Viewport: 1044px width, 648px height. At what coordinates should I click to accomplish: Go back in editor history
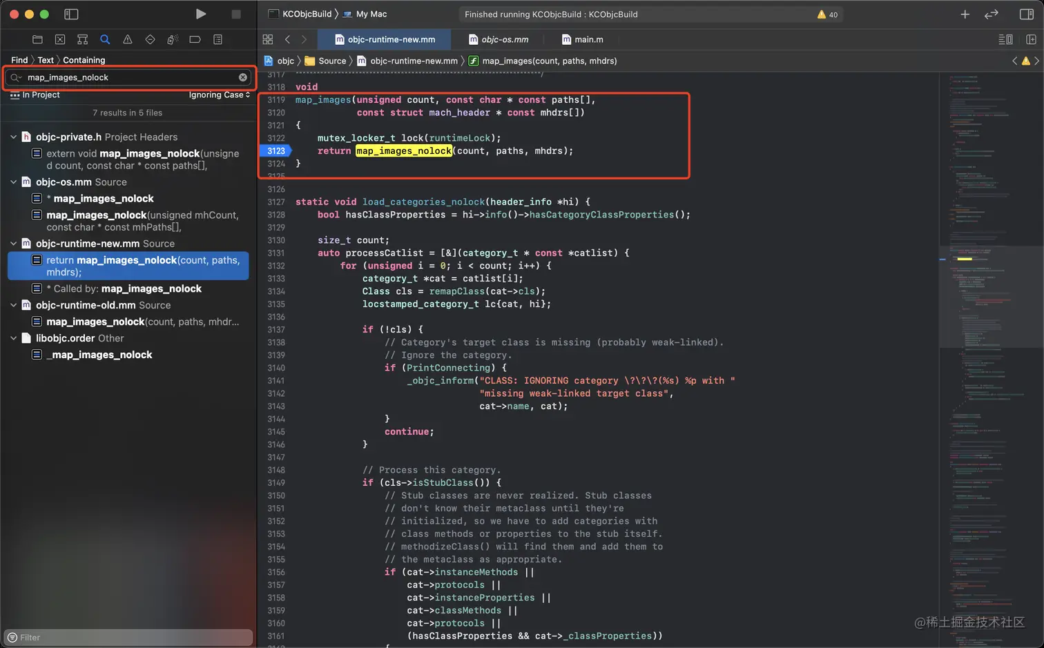point(287,39)
